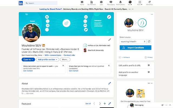The height and width of the screenshot is (108, 173).
Task: Get started on sharing that you're hiring
Action: [74, 71]
